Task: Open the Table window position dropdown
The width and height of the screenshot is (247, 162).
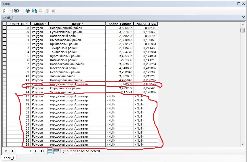Action: pos(239,4)
